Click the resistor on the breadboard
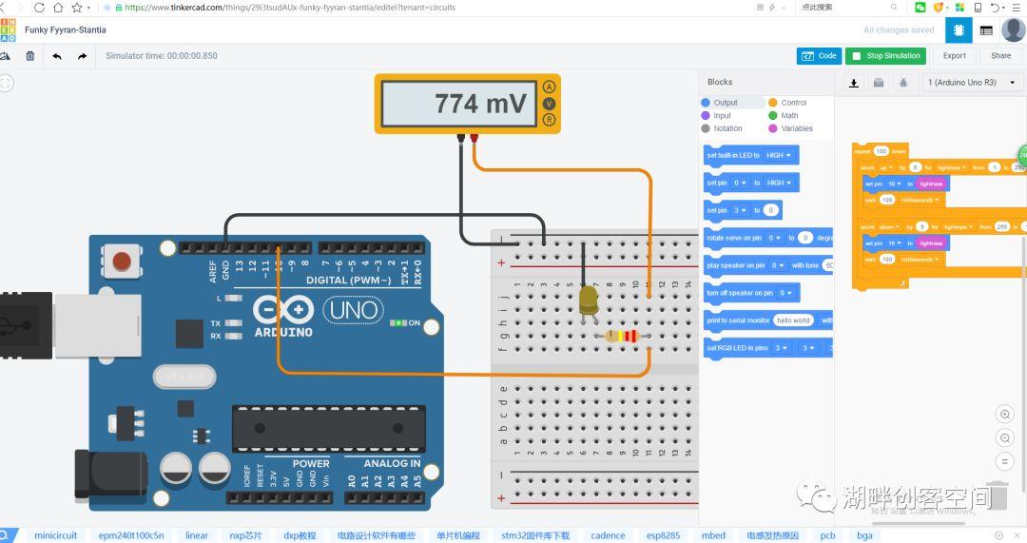The height and width of the screenshot is (543, 1027). pos(622,336)
